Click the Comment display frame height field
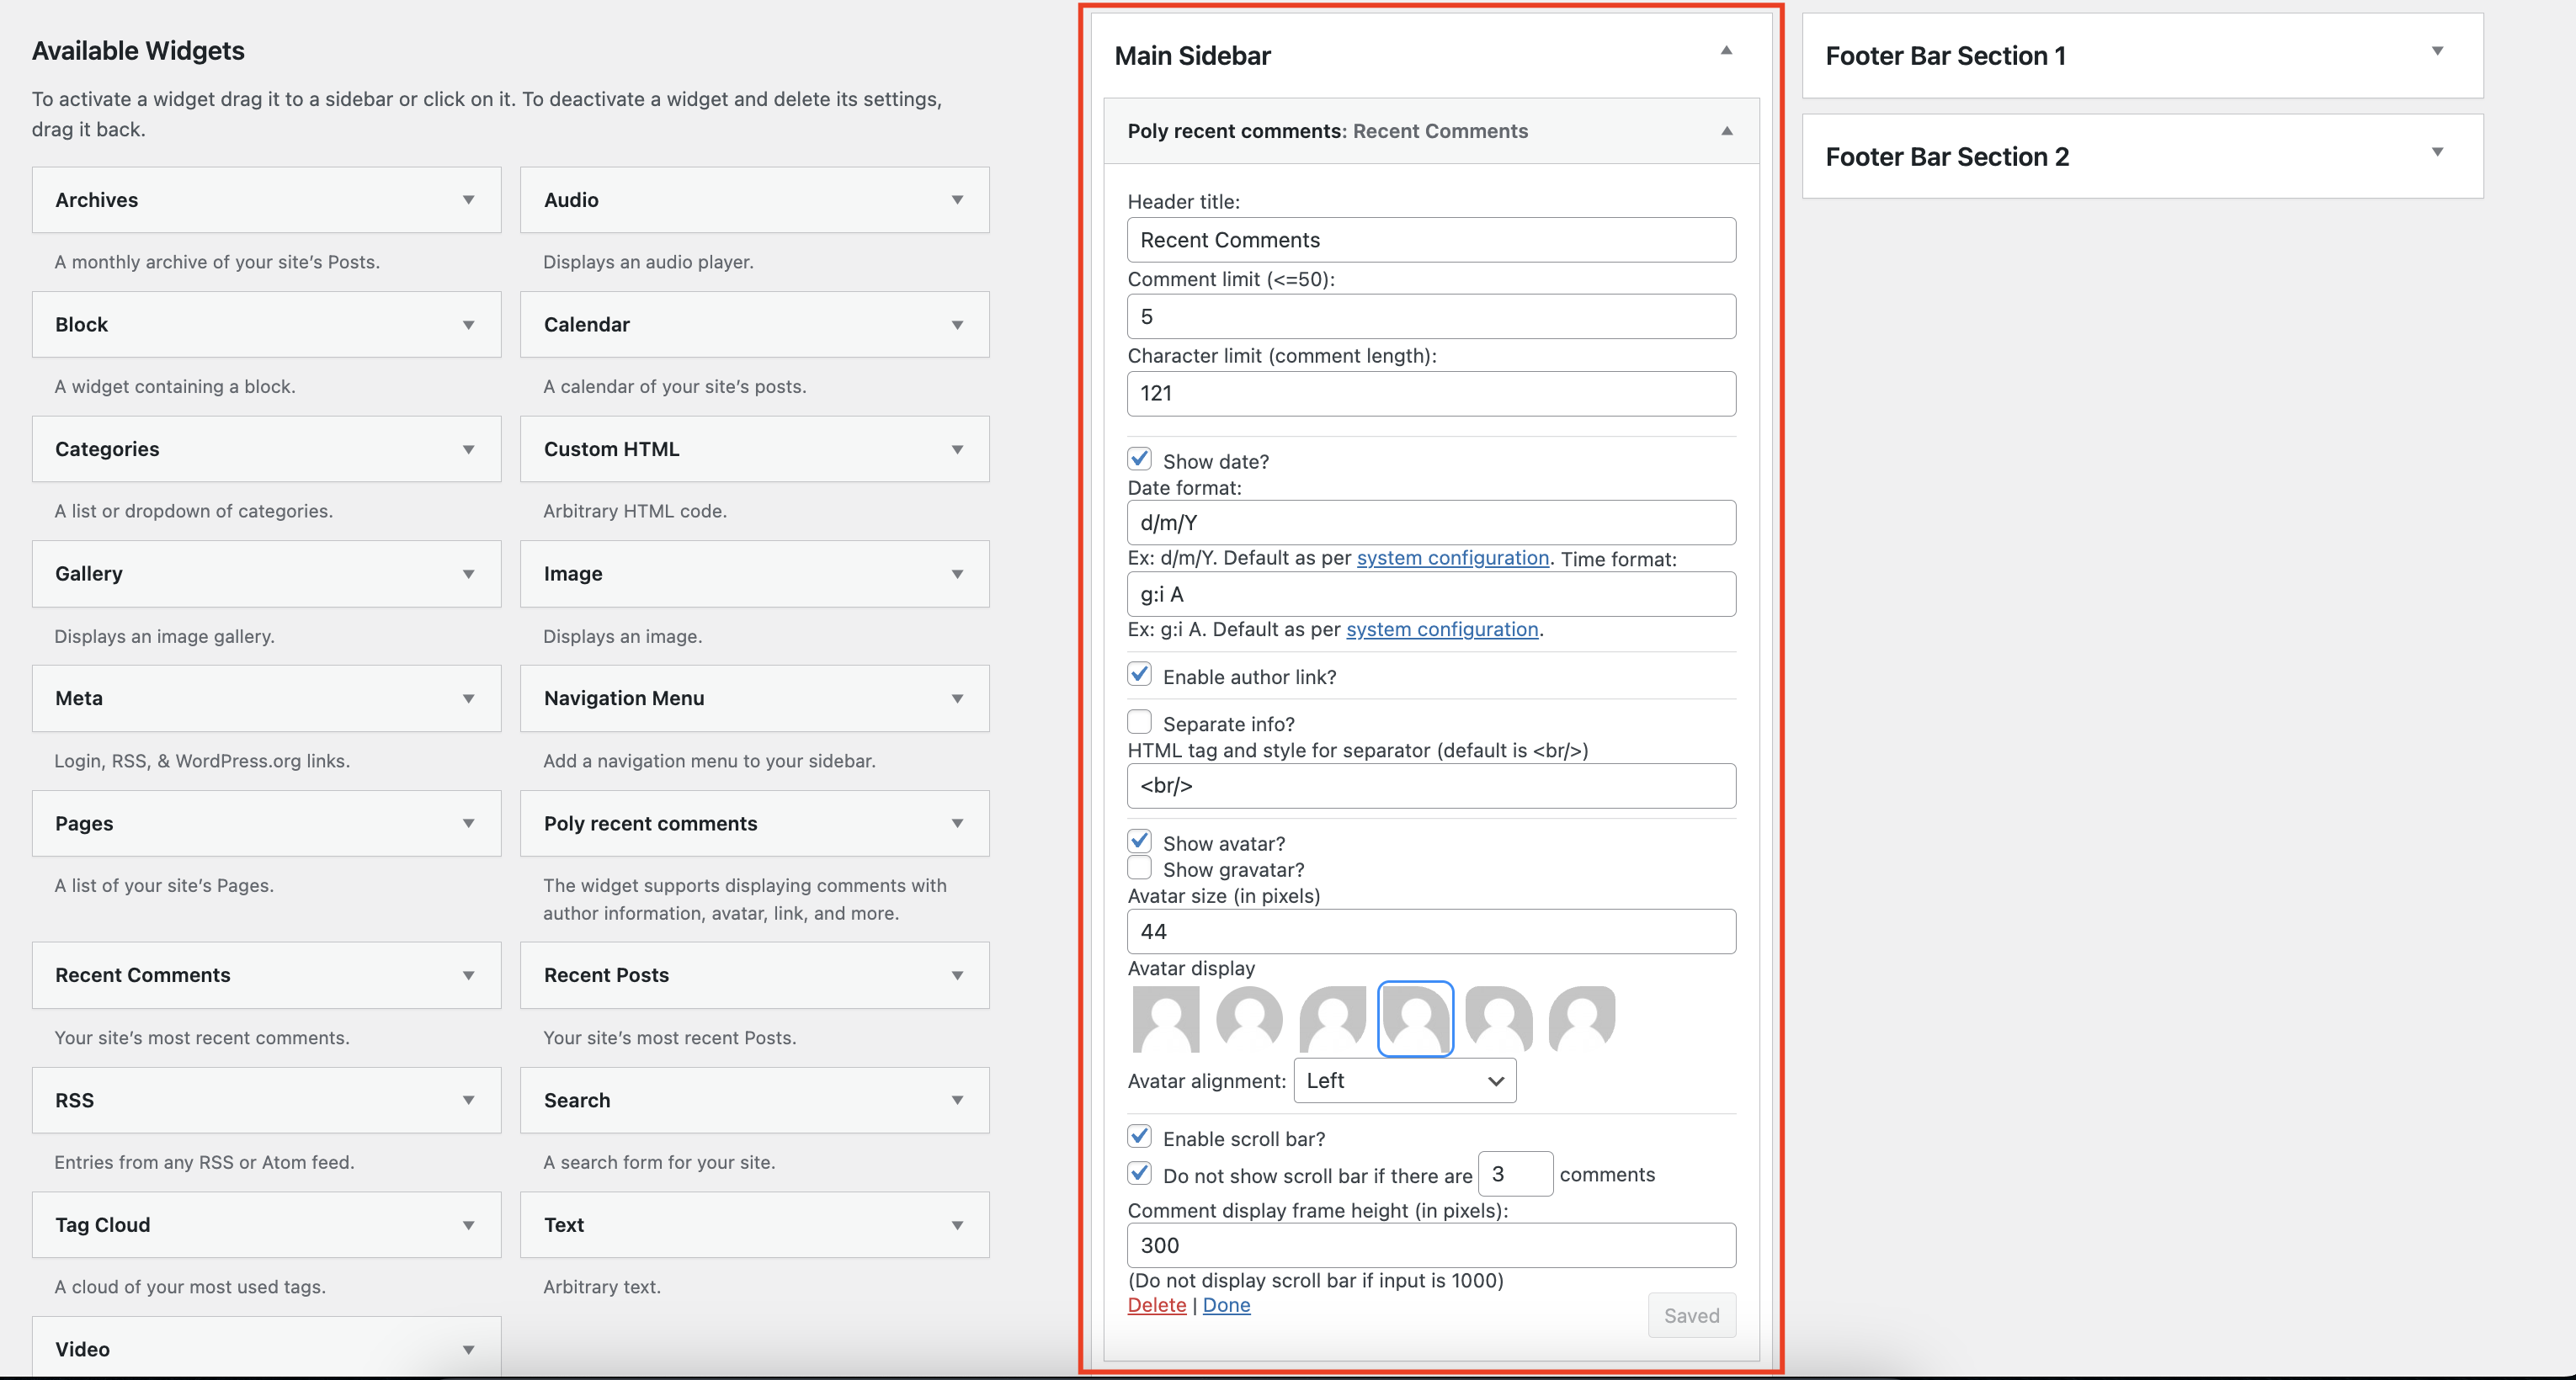Screen dimensions: 2576x1380 tap(1431, 1245)
